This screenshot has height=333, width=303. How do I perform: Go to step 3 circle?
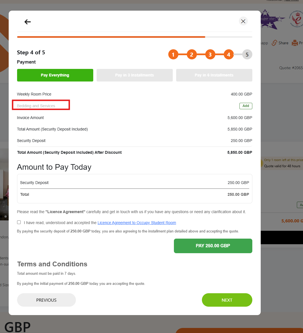click(x=210, y=55)
